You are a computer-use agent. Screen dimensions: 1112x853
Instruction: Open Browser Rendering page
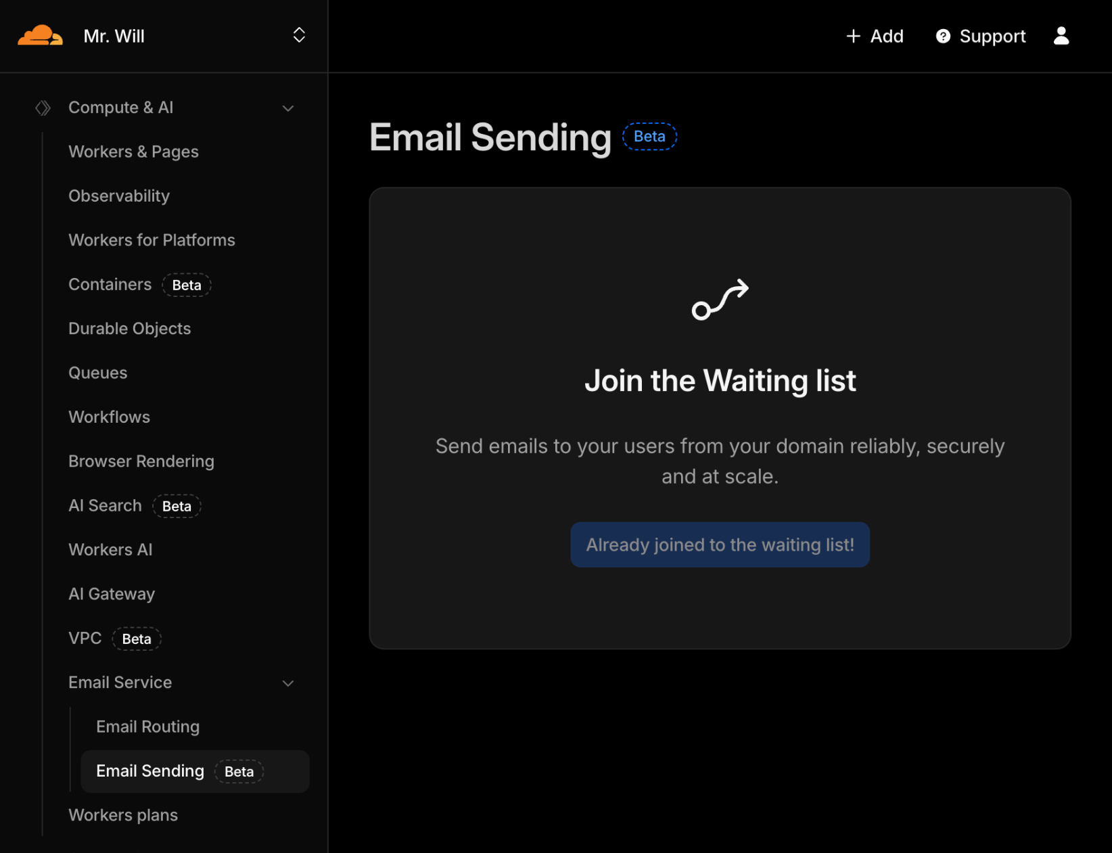click(x=141, y=461)
